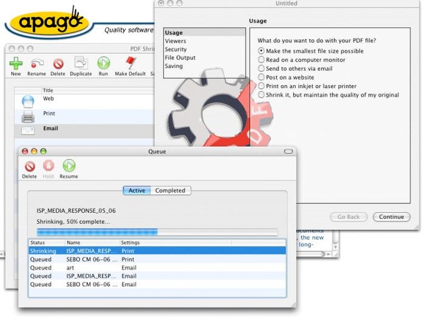The height and width of the screenshot is (321, 425).
Task: Select the Web globe icon row
Action: click(28, 102)
